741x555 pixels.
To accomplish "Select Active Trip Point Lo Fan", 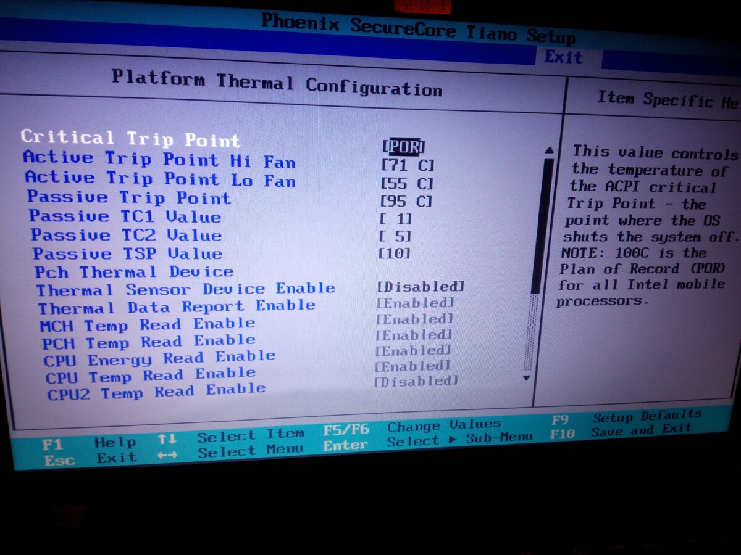I will (x=161, y=179).
